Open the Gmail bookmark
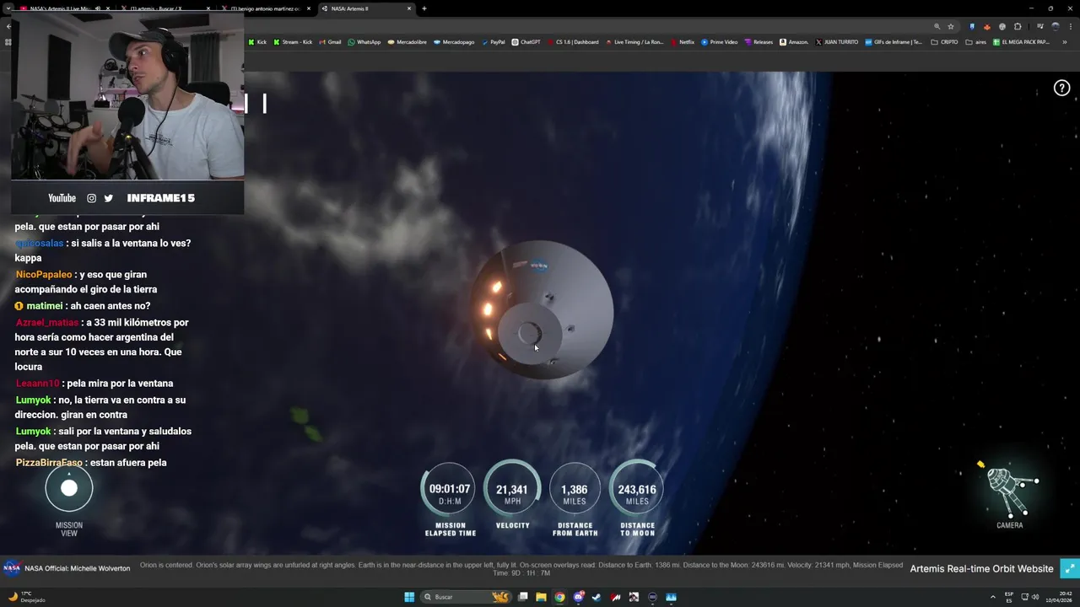Screen dimensions: 1080x607 click(330, 41)
